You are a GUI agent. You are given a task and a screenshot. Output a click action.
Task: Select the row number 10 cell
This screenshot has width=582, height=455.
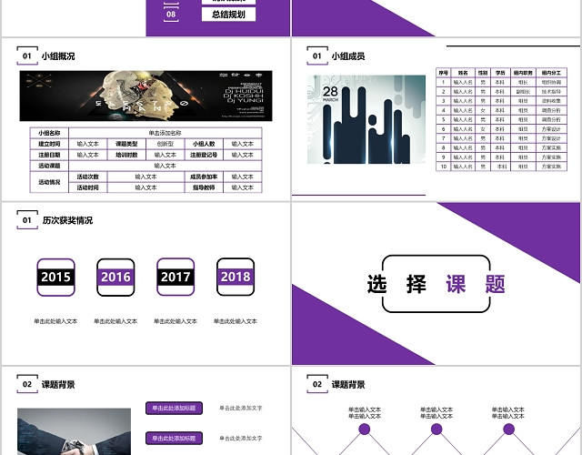click(443, 167)
